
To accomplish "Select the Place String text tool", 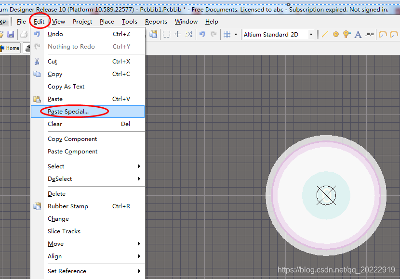I will click(x=358, y=34).
